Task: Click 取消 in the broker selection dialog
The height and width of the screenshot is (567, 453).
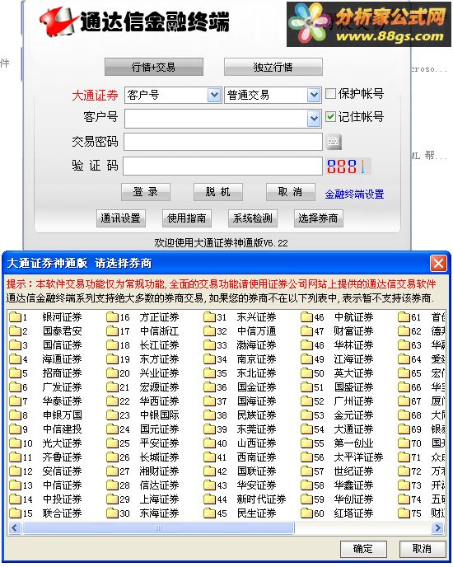Action: [x=422, y=549]
